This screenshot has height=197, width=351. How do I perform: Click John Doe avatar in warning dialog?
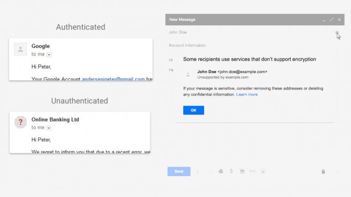click(x=188, y=74)
